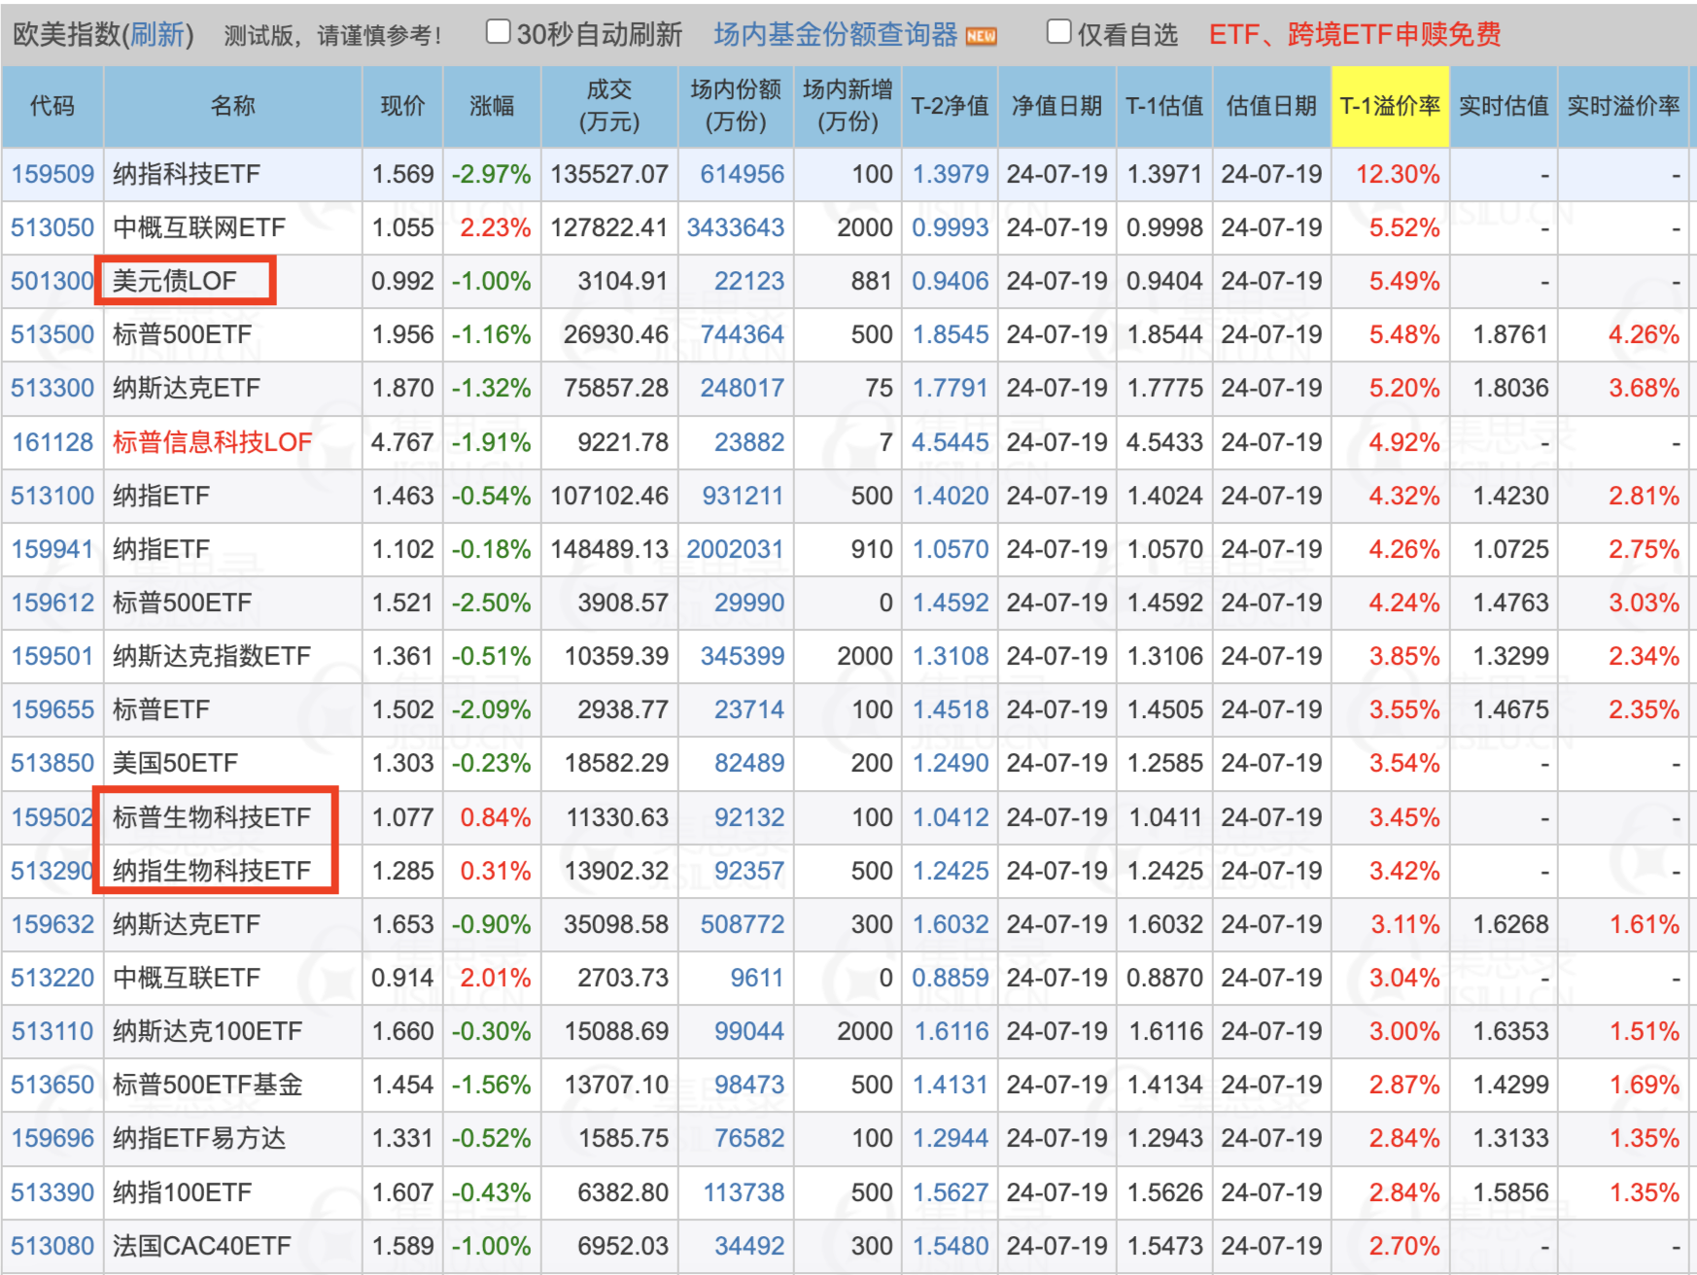The width and height of the screenshot is (1697, 1275).
Task: Click share amount 3433643 link
Action: point(735,228)
